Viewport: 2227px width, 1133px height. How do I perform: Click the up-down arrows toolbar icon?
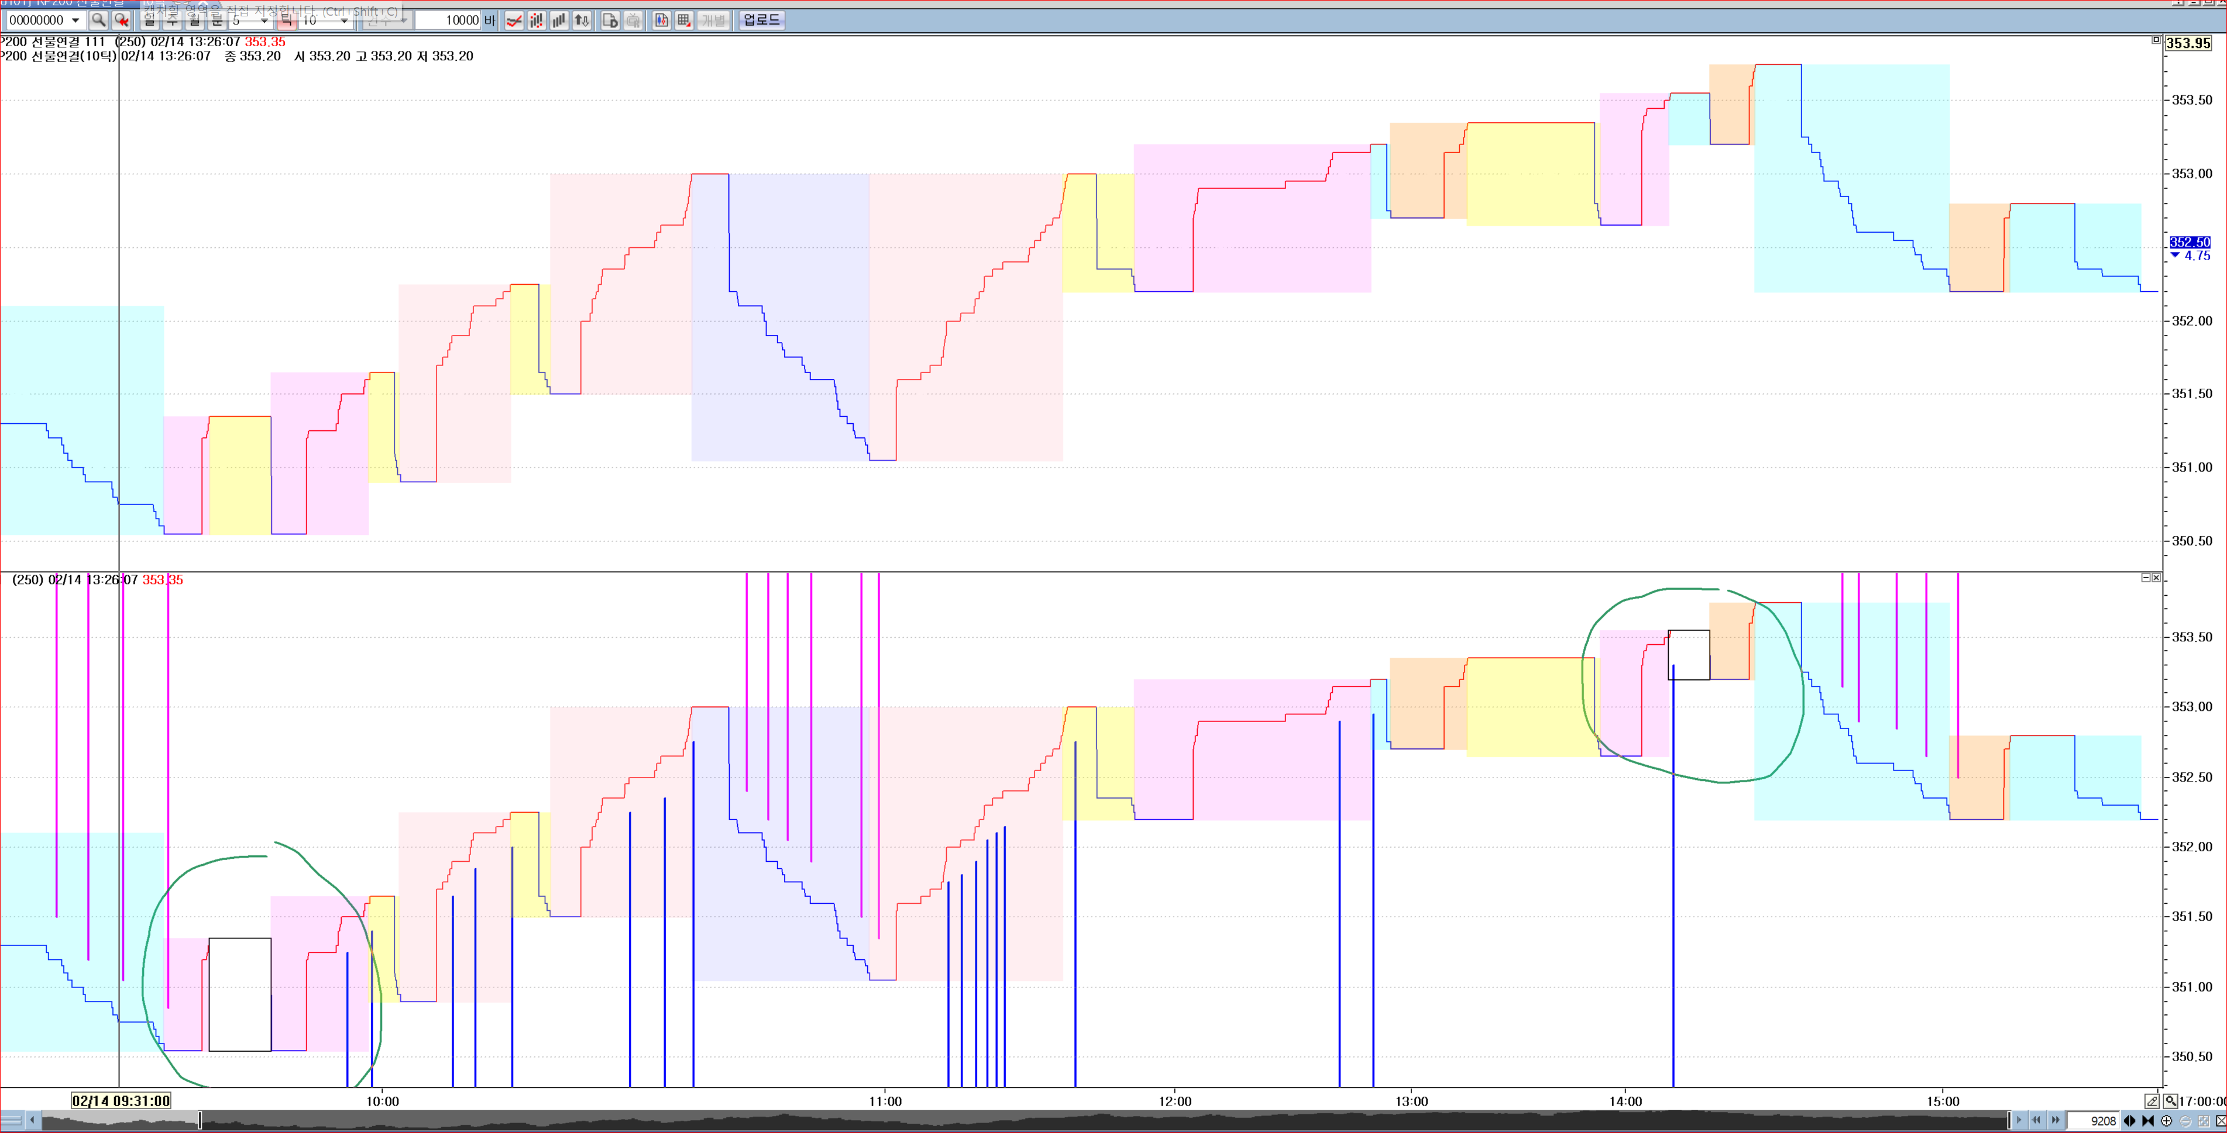pyautogui.click(x=582, y=20)
